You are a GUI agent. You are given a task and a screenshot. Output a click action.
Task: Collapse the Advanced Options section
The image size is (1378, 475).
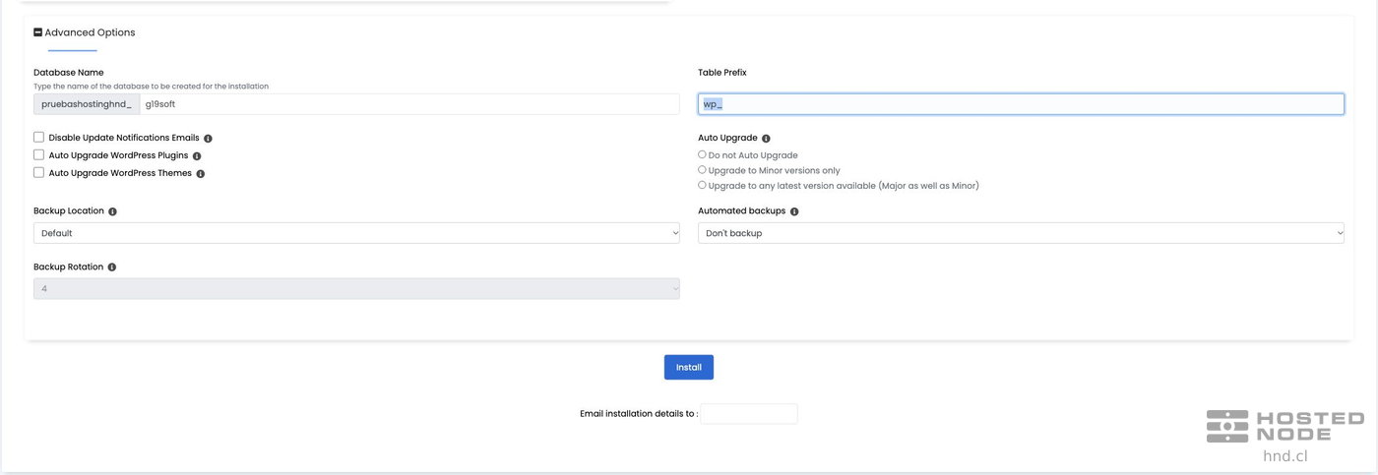(38, 32)
